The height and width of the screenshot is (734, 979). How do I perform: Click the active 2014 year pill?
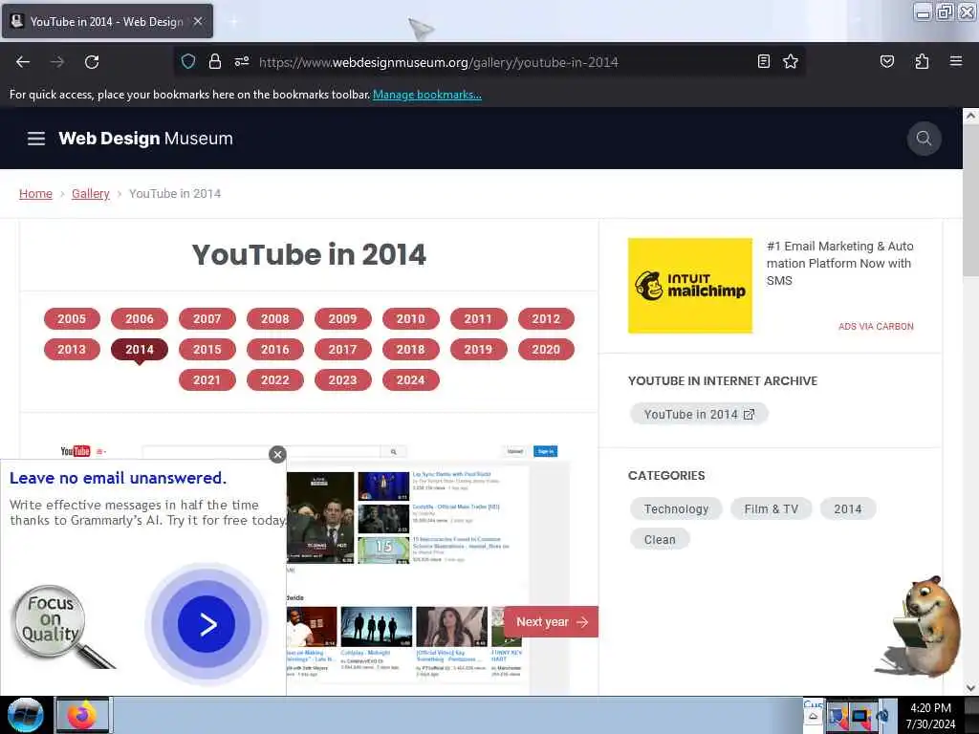click(140, 350)
